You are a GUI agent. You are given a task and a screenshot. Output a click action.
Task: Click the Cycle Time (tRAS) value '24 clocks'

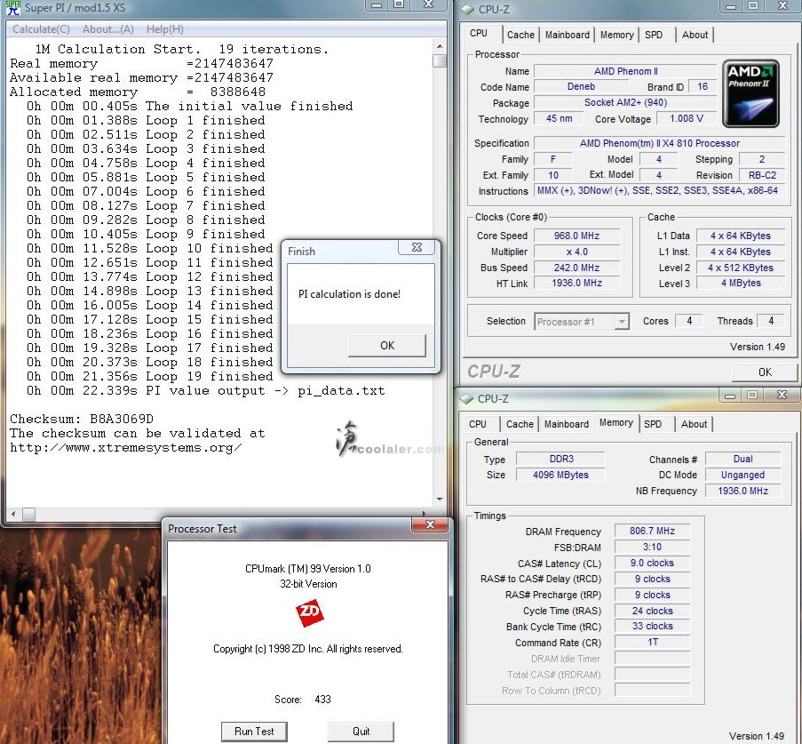[x=652, y=611]
